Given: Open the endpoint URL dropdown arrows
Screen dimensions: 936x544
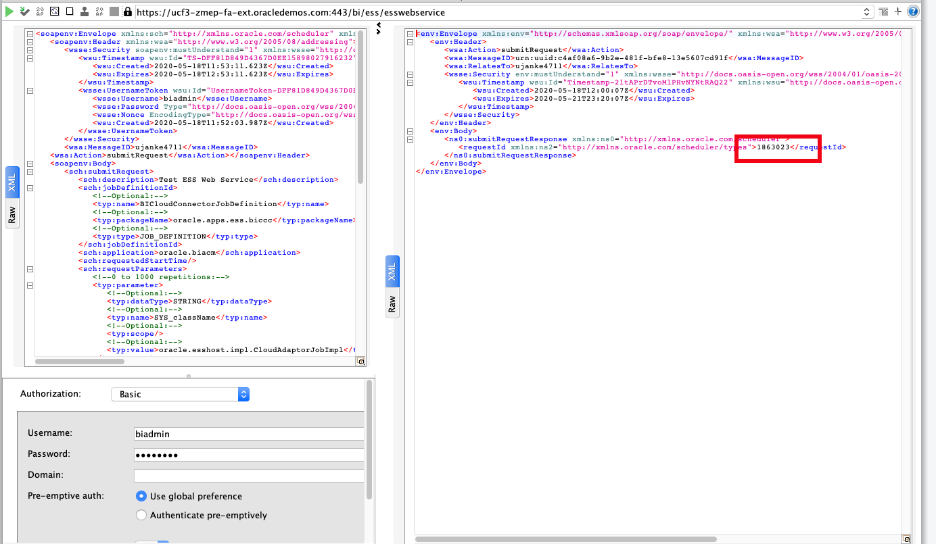Looking at the screenshot, I should 868,12.
